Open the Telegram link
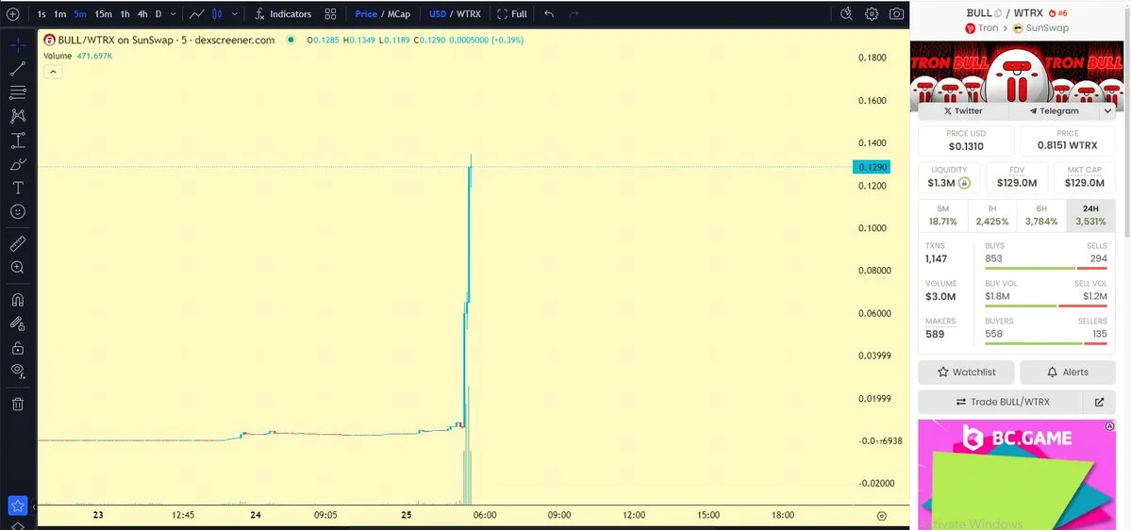Viewport: 1131px width, 530px height. pos(1054,111)
